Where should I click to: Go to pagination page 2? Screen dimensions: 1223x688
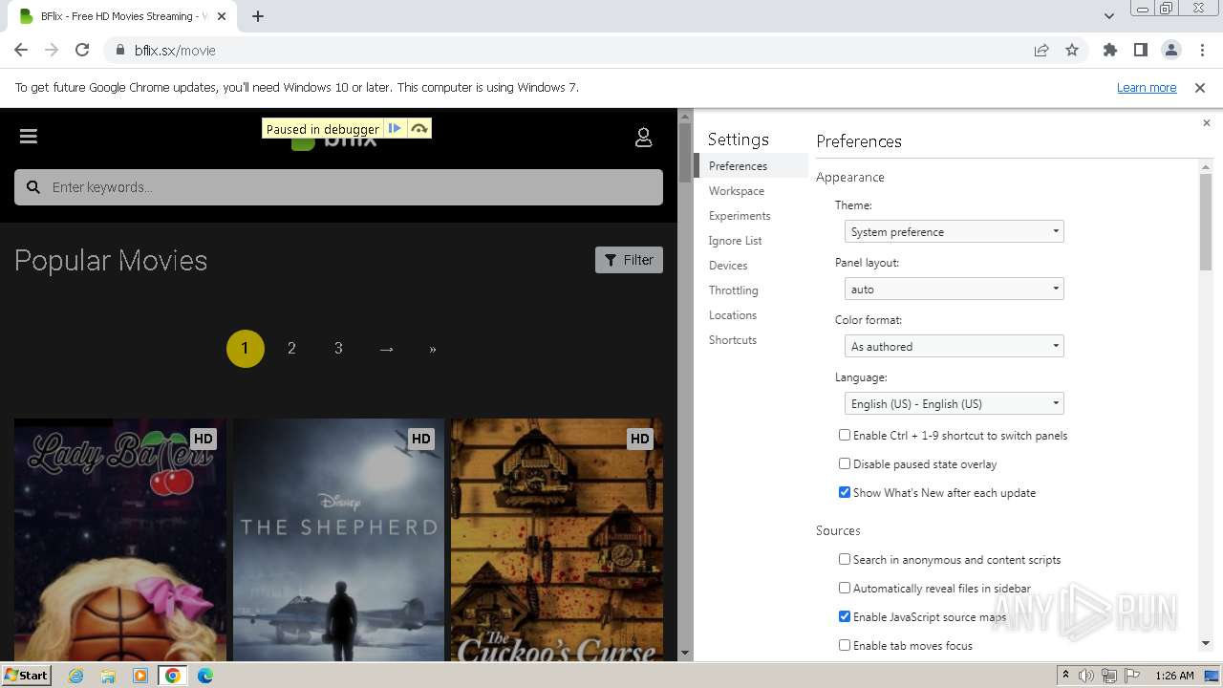(291, 349)
